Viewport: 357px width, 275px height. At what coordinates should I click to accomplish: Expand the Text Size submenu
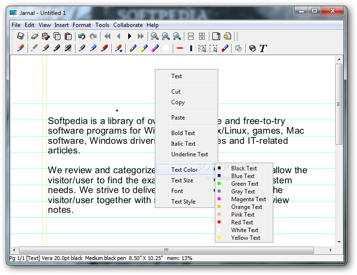(186, 180)
